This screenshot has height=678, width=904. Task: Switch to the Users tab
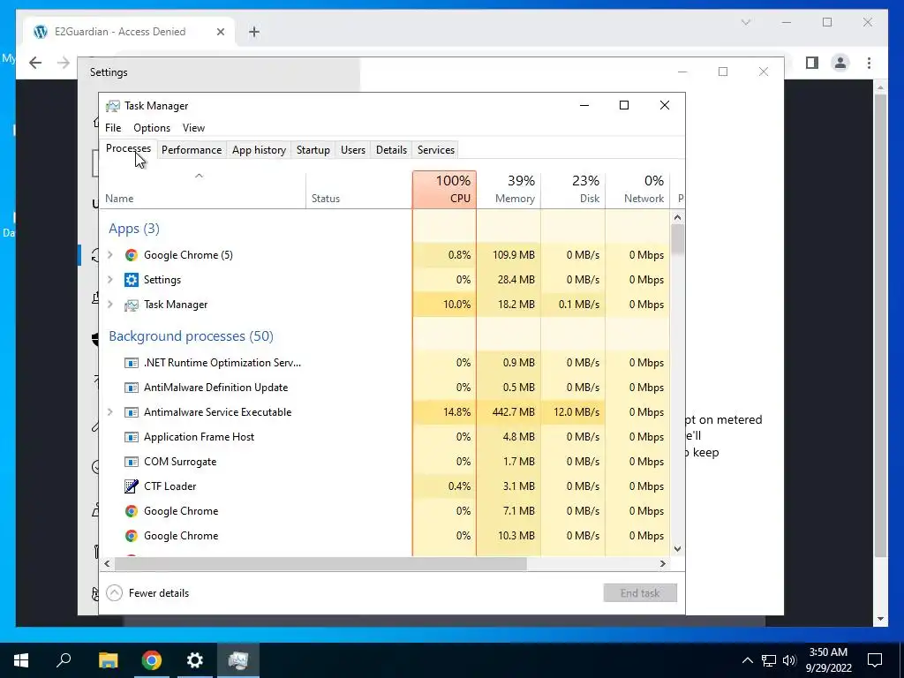[353, 150]
